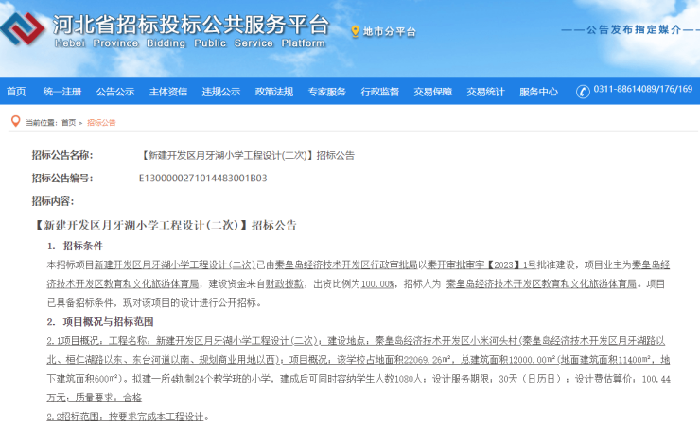This screenshot has width=700, height=426.
Task: Click the yellow location pin beside 地市分平台
Action: (356, 31)
